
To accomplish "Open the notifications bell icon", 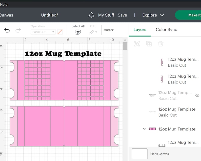I will [91, 15].
